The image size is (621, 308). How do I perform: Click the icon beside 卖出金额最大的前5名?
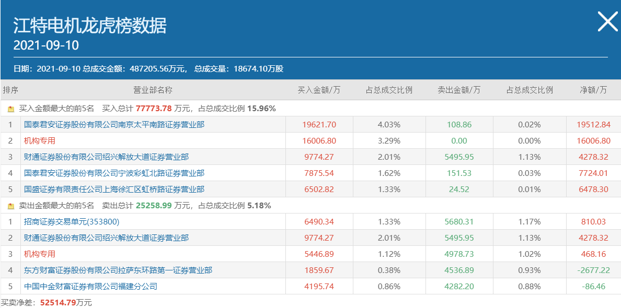pos(11,206)
